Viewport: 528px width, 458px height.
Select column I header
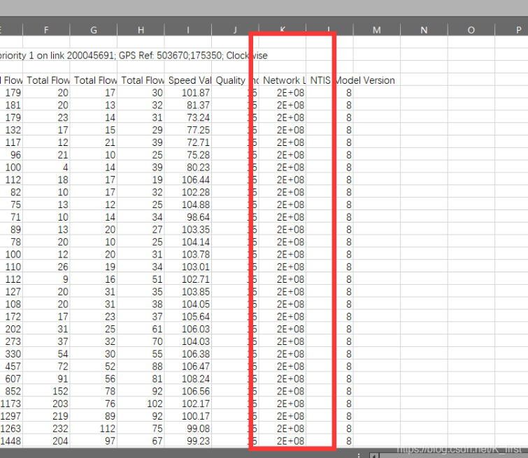pos(188,29)
